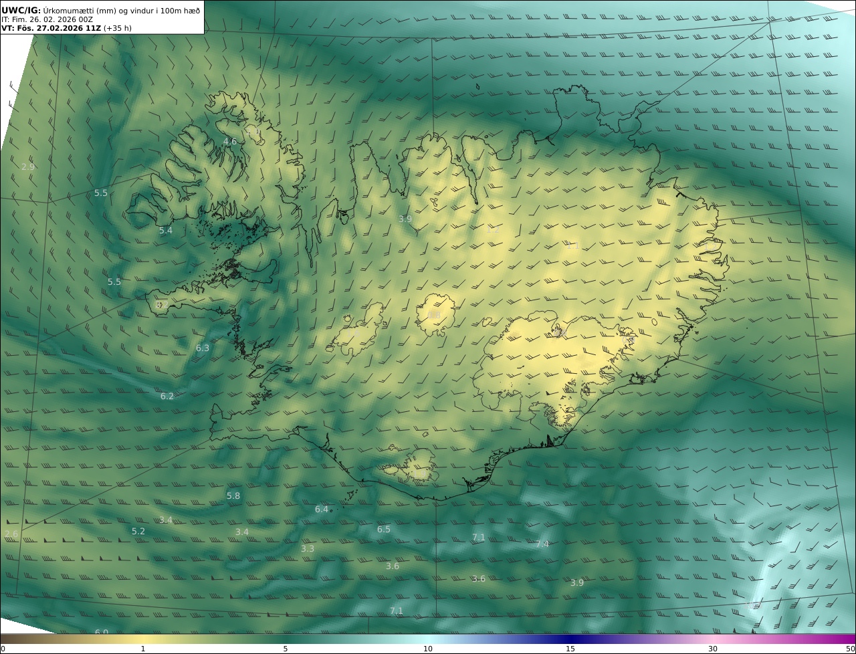Select the 7.4 value label offshore southeast

(542, 544)
